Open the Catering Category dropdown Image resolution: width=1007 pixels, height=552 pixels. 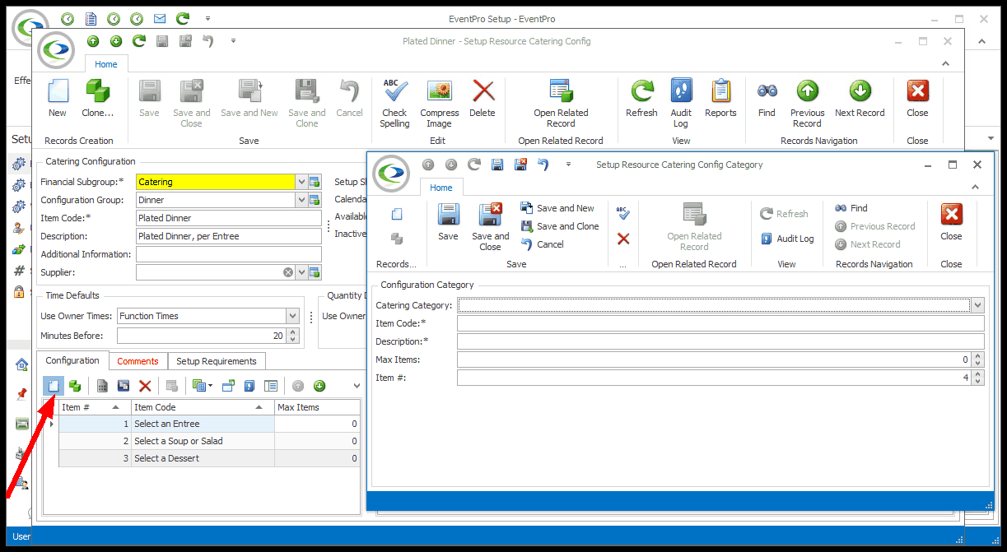click(x=977, y=305)
